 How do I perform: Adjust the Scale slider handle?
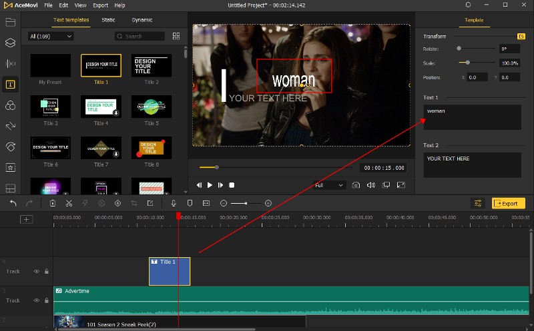(468, 63)
